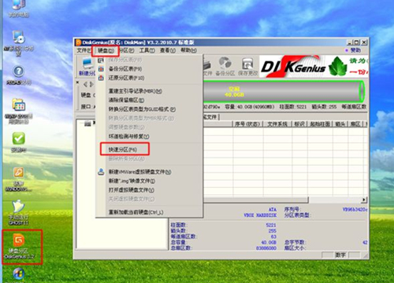
Task: Open the 查看 menu
Action: point(168,50)
